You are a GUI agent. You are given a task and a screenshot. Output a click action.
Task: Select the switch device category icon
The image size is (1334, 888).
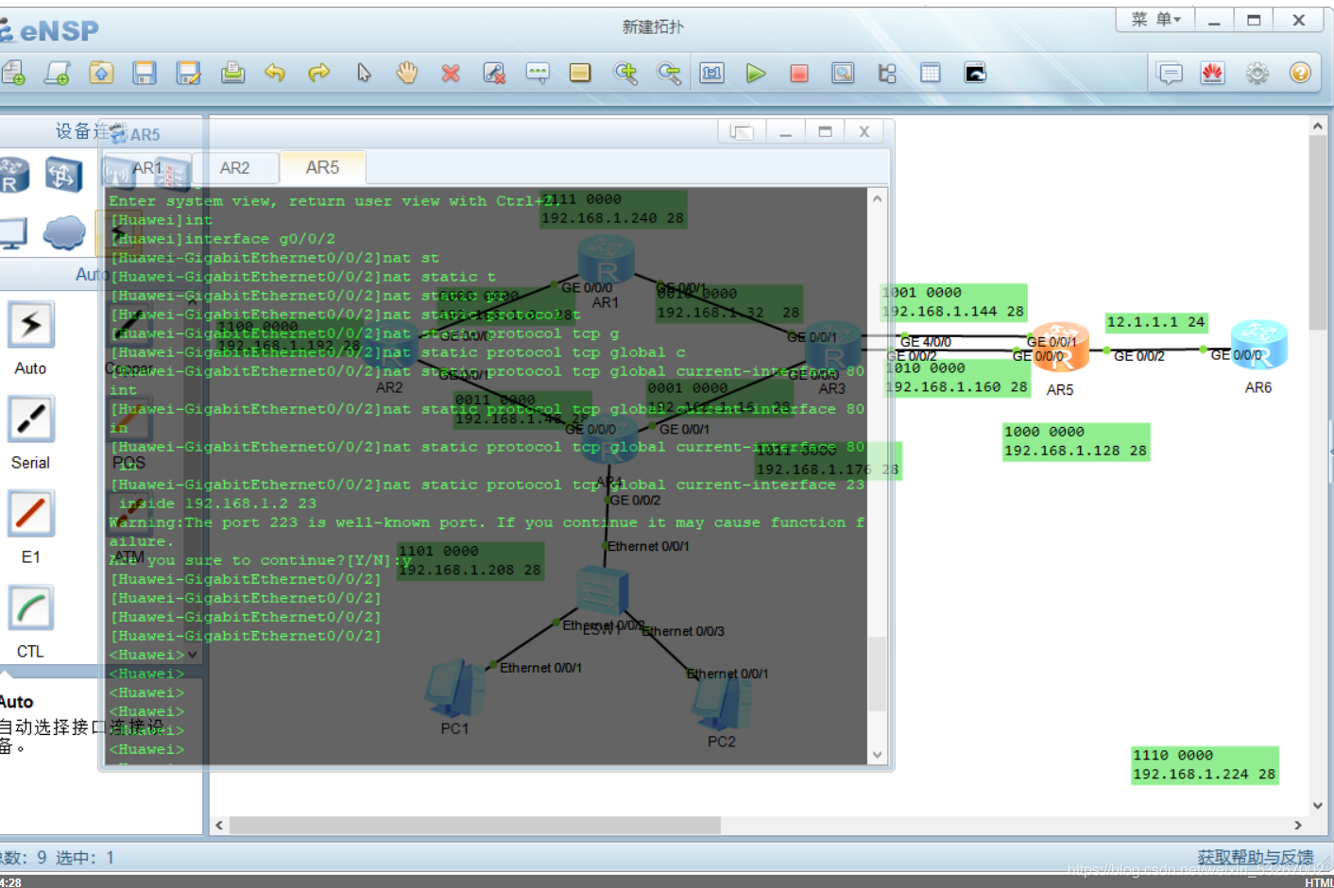64,176
